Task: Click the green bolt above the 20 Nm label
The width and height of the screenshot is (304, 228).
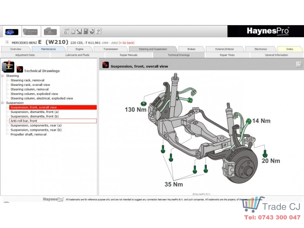Action: tap(265, 154)
